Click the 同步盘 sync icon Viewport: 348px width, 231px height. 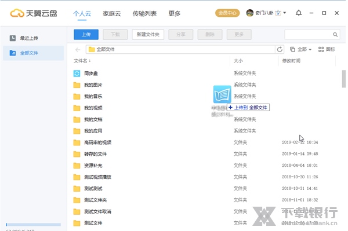(x=77, y=74)
